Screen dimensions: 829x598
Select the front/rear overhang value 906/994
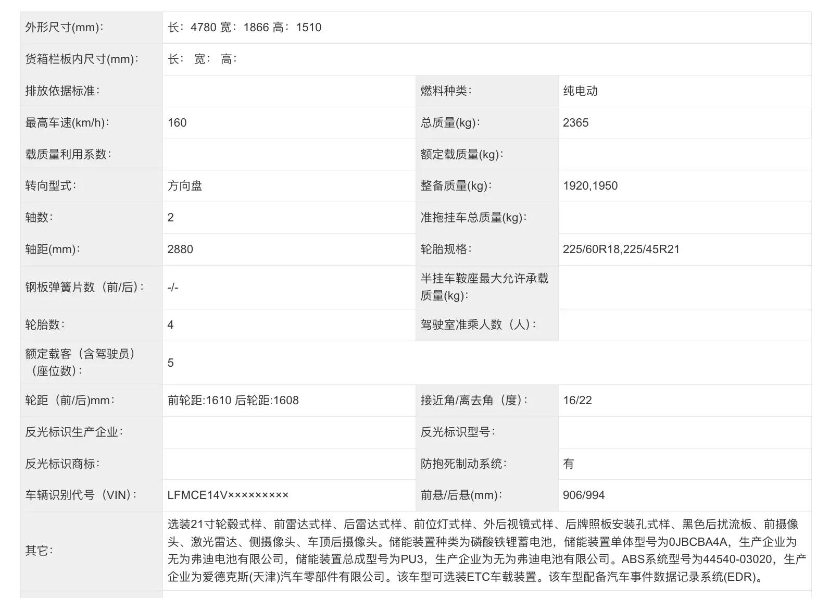tap(583, 495)
